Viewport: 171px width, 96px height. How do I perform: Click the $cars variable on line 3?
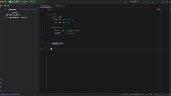[x=49, y=14]
